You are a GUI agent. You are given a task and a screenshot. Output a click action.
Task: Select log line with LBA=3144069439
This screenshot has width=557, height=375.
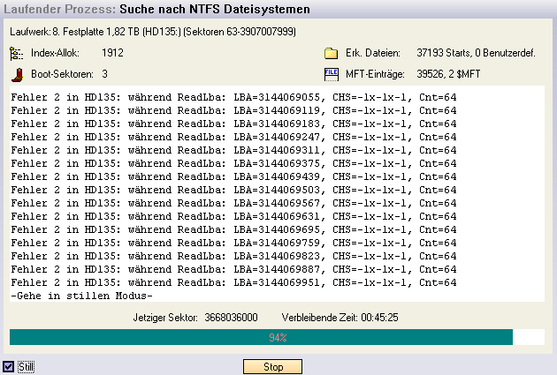click(233, 176)
